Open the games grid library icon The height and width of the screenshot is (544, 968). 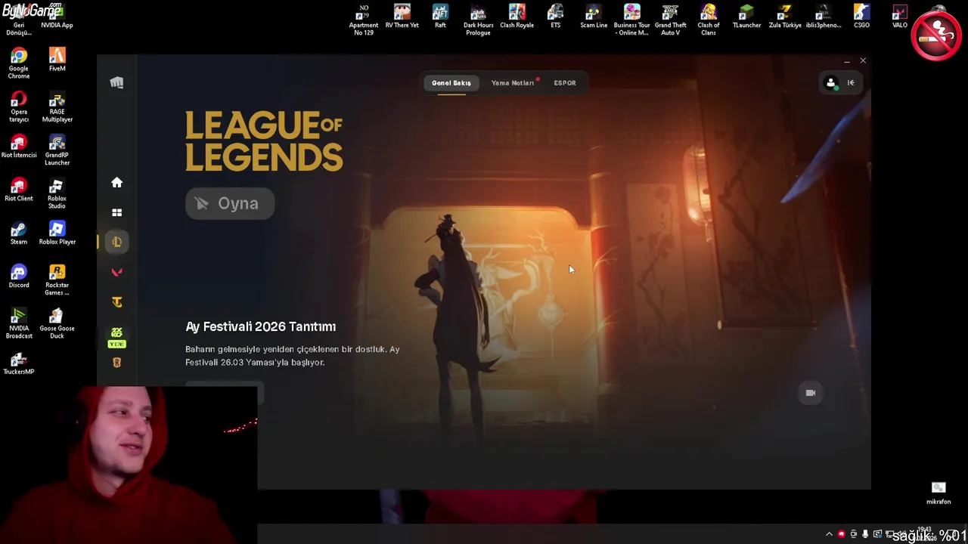[x=116, y=212]
